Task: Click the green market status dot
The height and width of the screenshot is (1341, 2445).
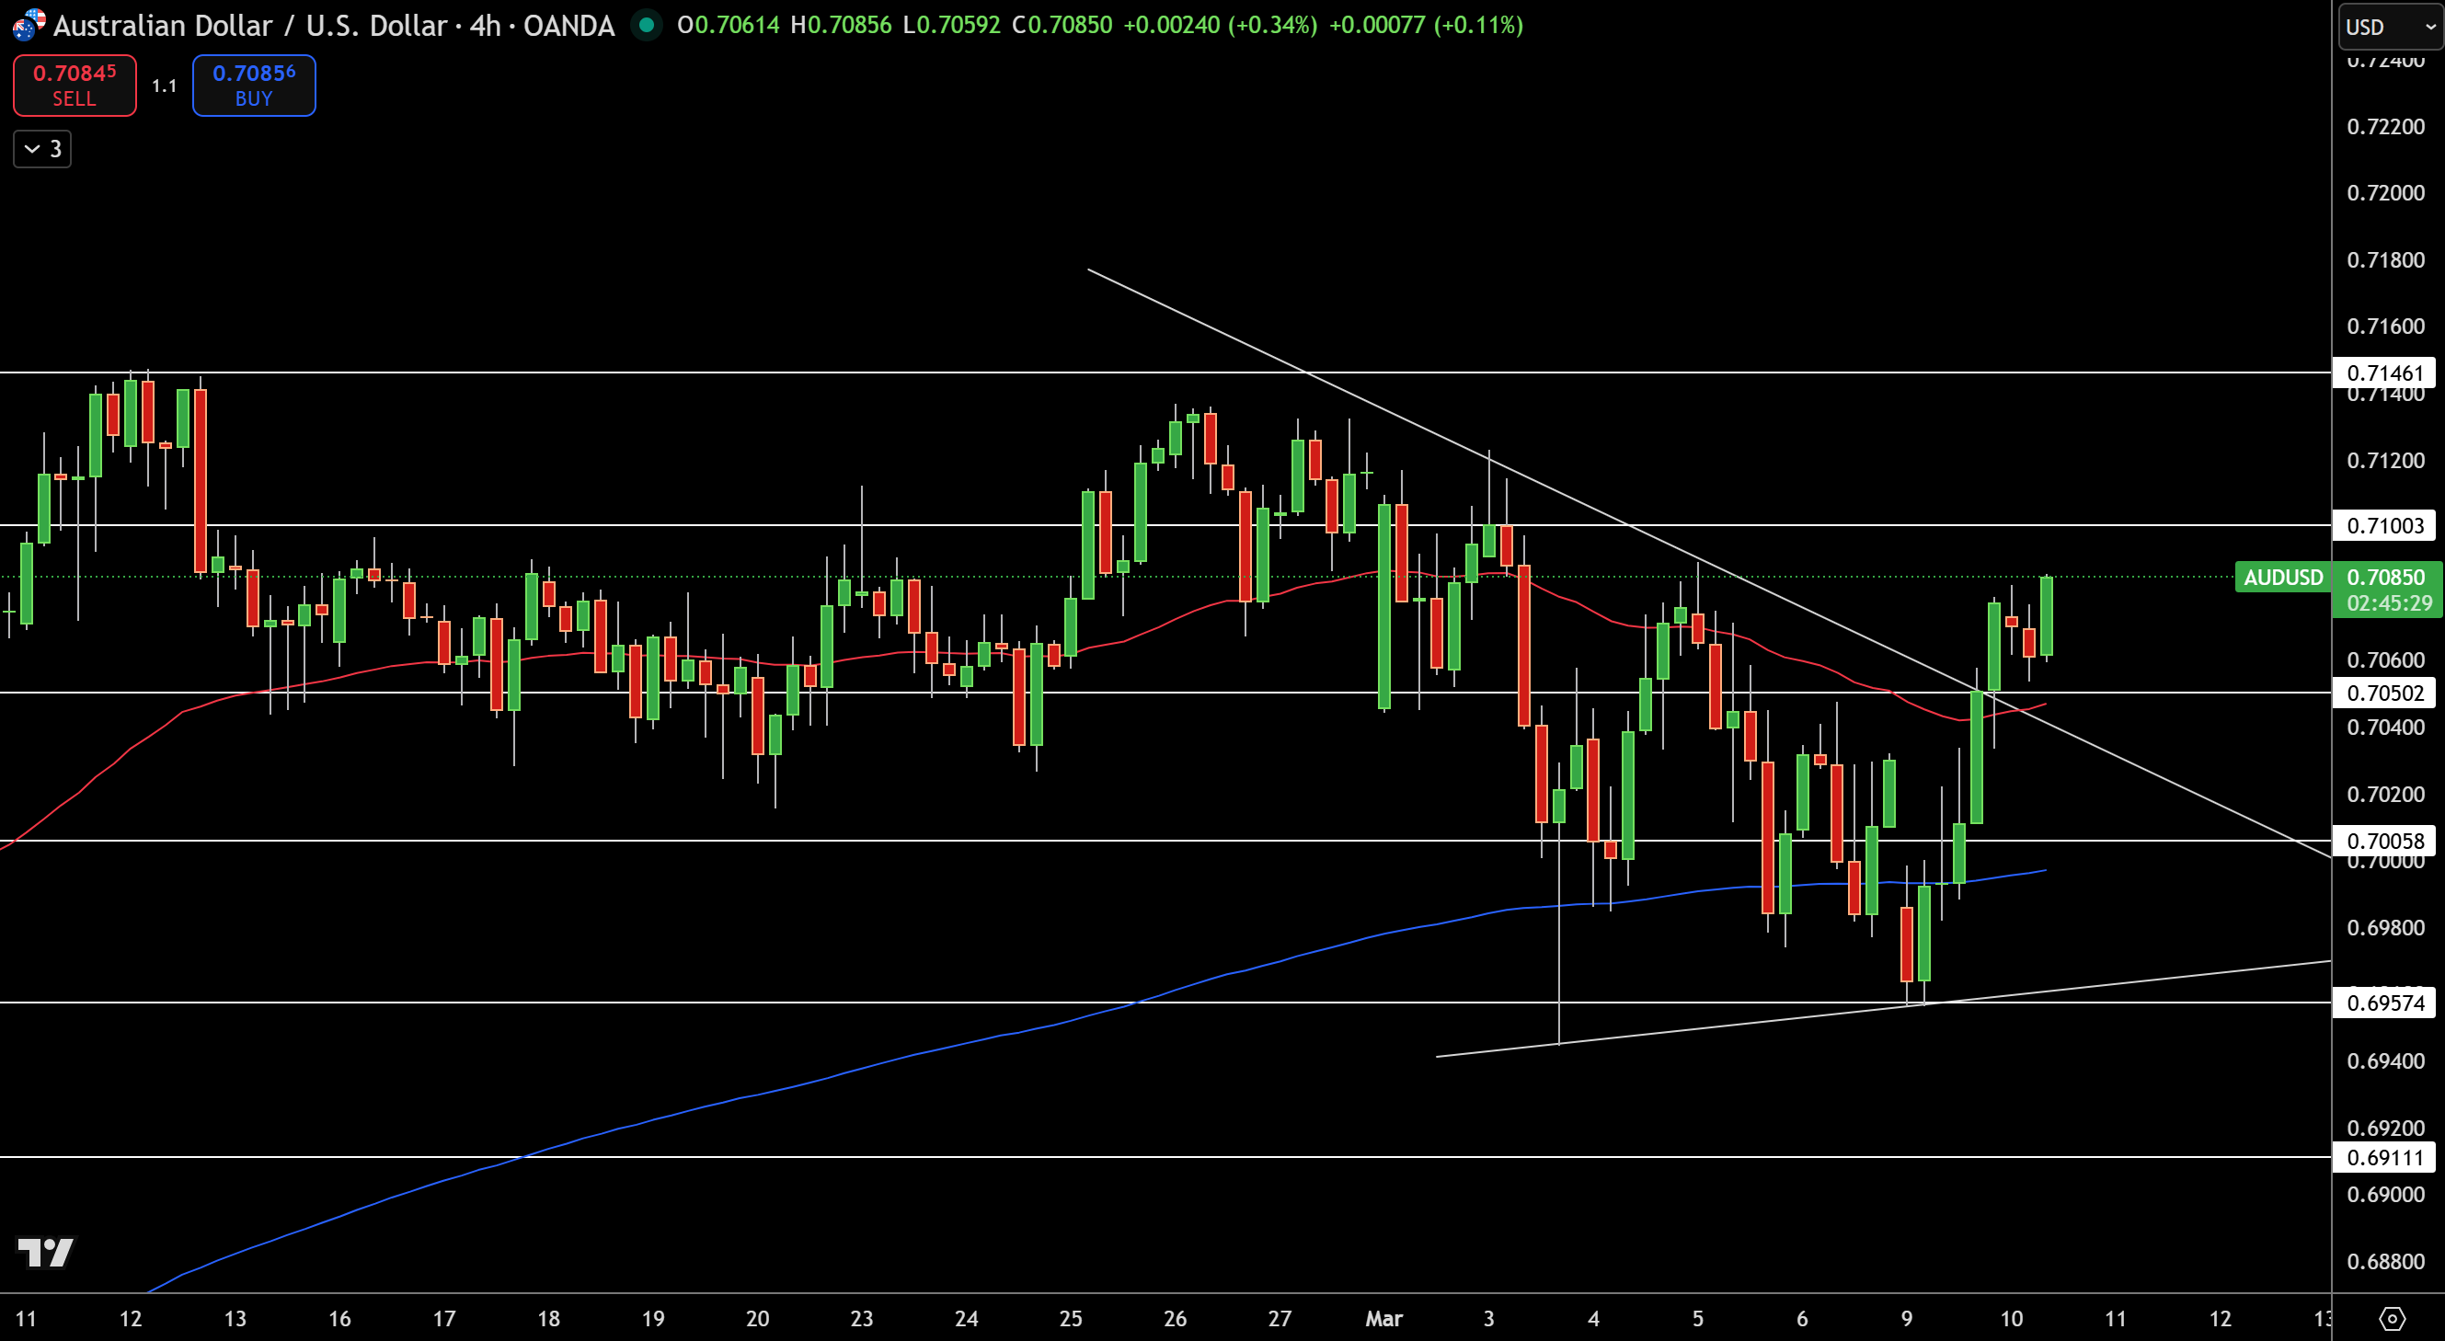Action: click(647, 25)
